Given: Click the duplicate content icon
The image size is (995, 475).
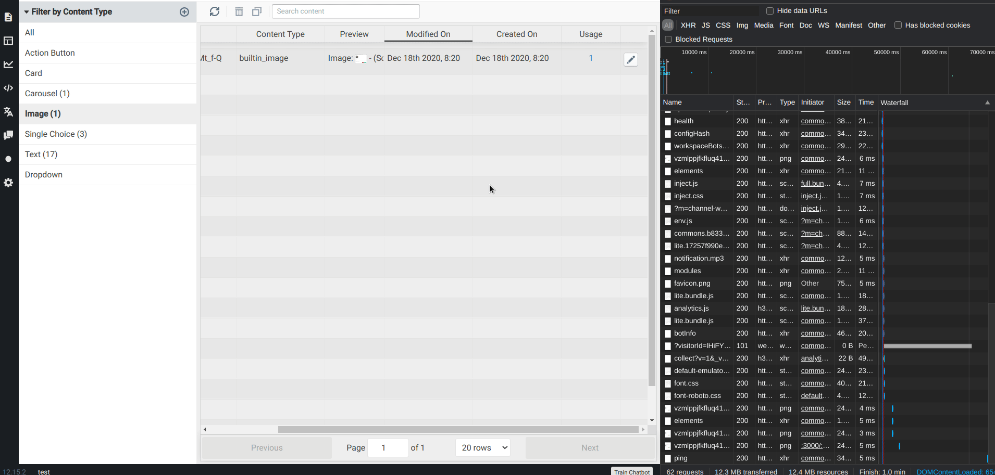Looking at the screenshot, I should point(257,11).
